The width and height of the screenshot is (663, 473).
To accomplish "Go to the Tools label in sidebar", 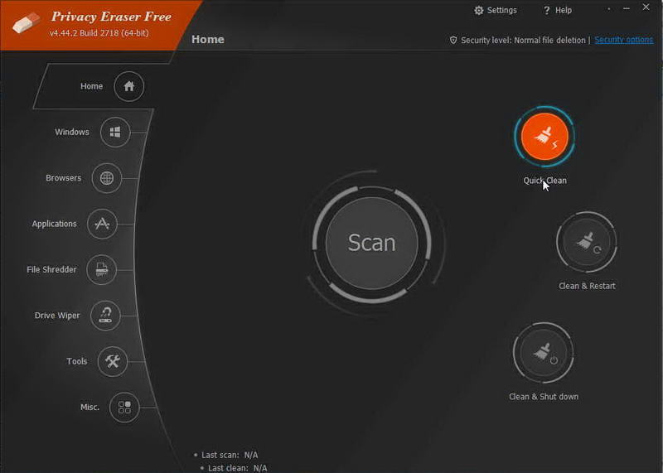I will coord(76,361).
